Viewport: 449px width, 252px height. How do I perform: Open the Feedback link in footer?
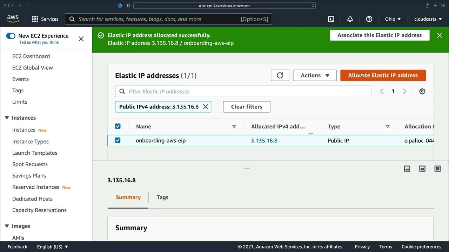[18, 247]
